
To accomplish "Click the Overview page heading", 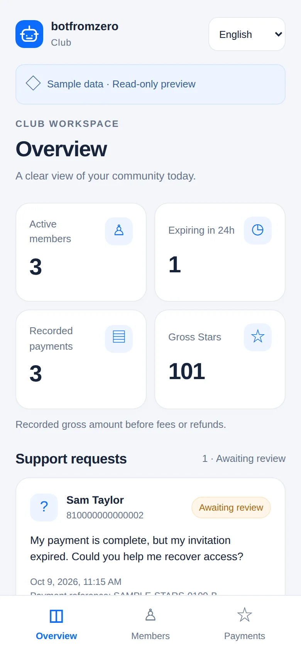I will pyautogui.click(x=61, y=149).
